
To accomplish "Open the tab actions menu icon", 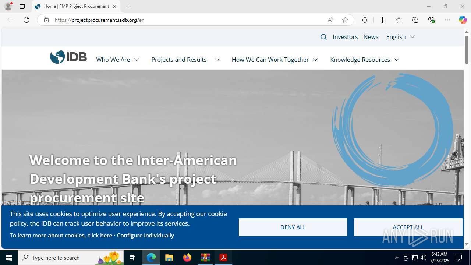I will (x=22, y=6).
